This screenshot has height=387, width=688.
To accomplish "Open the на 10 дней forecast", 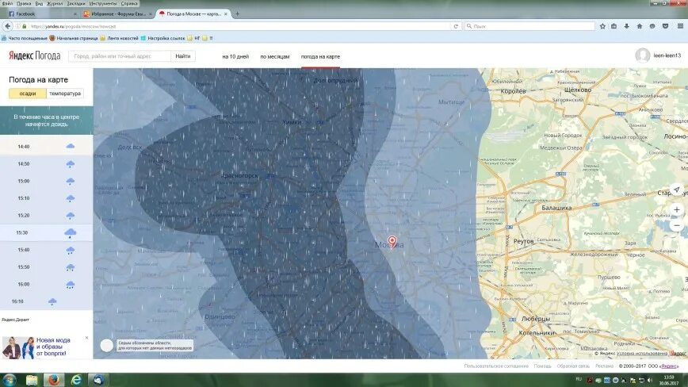I will click(235, 56).
